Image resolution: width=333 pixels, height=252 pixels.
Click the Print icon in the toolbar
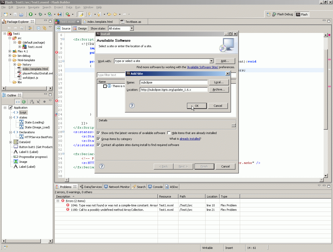[21, 14]
